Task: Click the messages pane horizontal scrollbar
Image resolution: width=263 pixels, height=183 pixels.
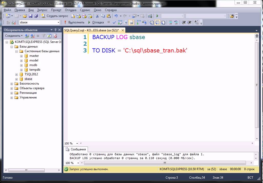Action: (x=165, y=163)
